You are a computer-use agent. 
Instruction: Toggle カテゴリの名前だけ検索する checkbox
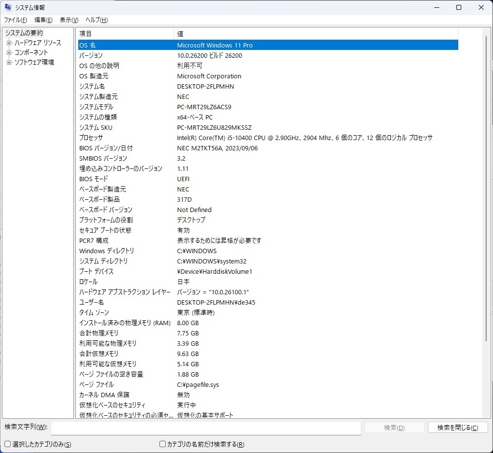(x=162, y=444)
